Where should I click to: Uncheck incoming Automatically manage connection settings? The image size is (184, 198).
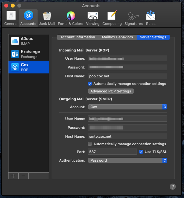coord(90,84)
